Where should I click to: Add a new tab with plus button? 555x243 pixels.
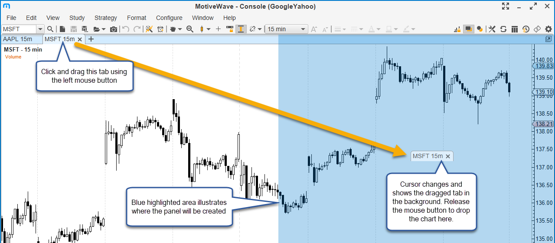(x=91, y=39)
